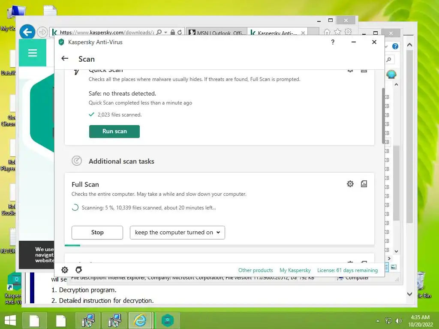Select 'Safe: no threats detected.' text
Image resolution: width=439 pixels, height=329 pixels.
click(x=122, y=93)
